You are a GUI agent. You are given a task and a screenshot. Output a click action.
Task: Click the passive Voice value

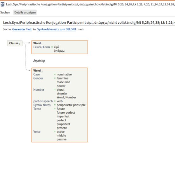click(61, 139)
